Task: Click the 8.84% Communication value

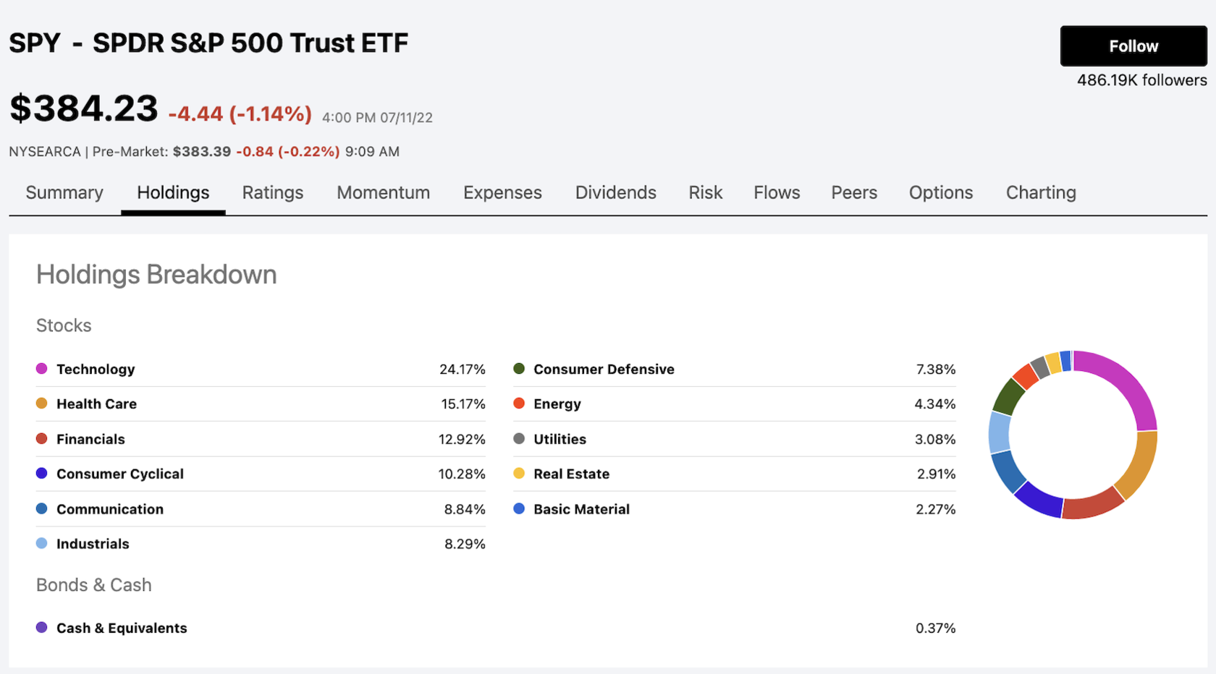Action: point(465,509)
